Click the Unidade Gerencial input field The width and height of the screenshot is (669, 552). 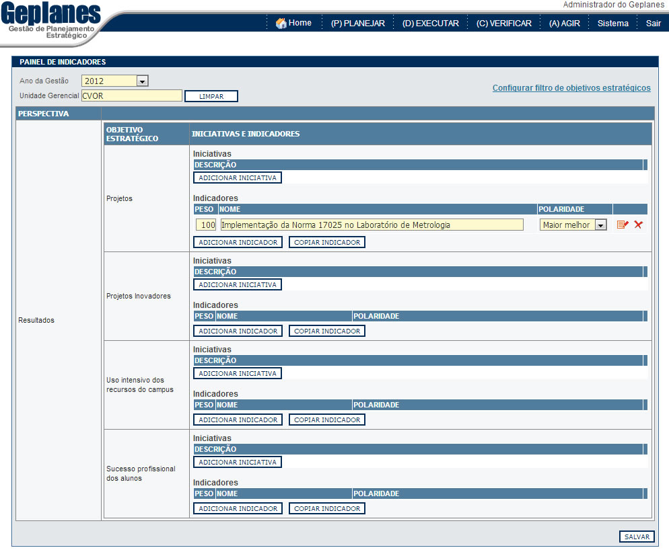point(132,95)
